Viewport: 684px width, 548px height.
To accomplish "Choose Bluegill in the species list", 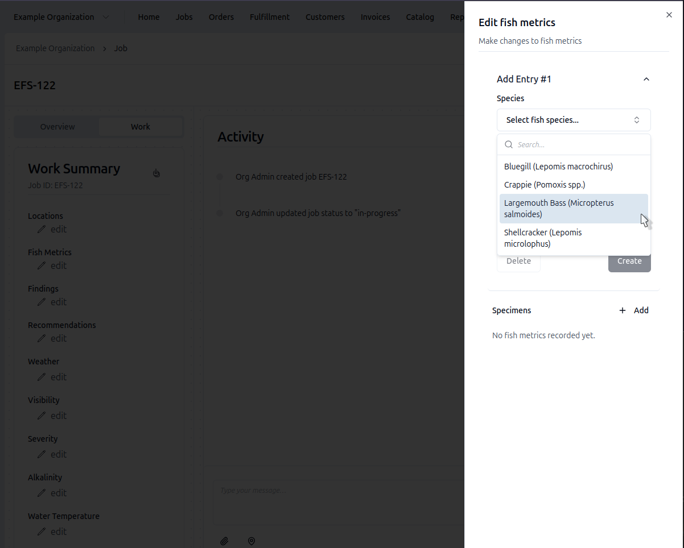I will coord(558,167).
